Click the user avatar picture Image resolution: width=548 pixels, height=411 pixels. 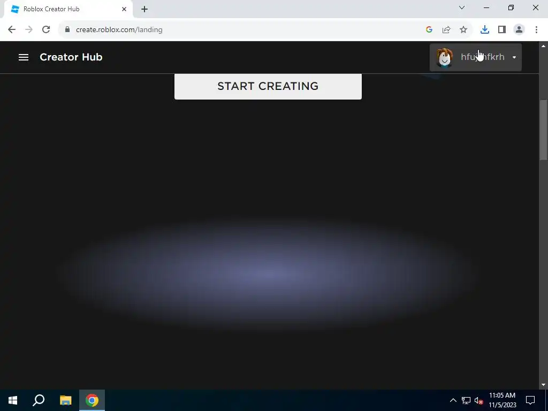coord(445,57)
